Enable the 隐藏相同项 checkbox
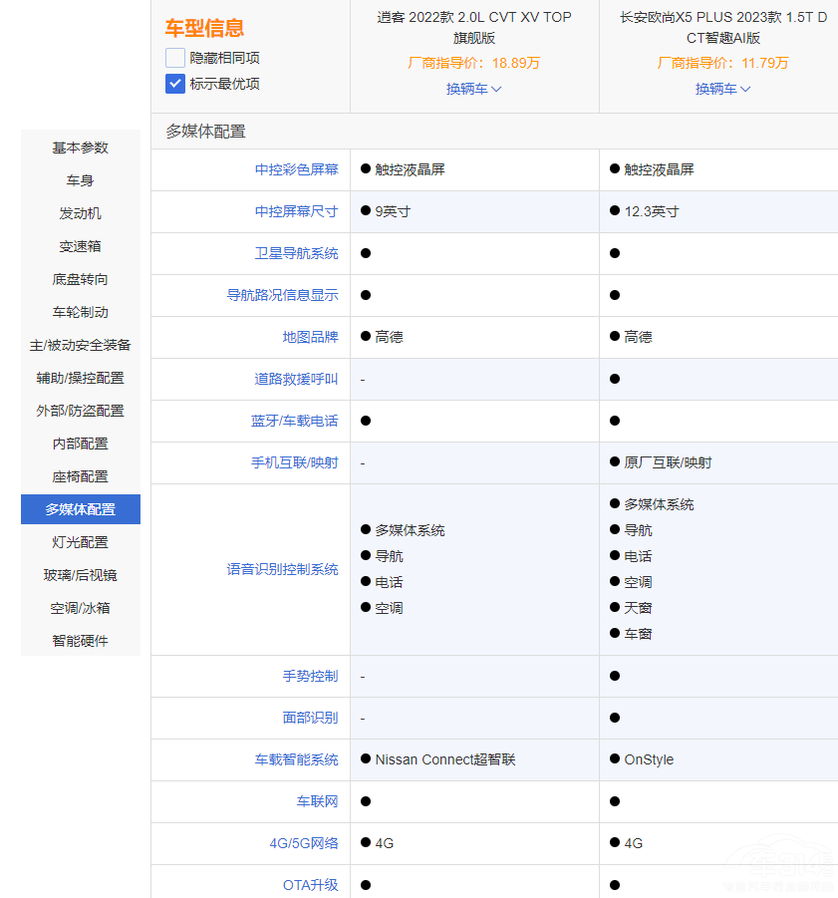838x898 pixels. click(175, 59)
